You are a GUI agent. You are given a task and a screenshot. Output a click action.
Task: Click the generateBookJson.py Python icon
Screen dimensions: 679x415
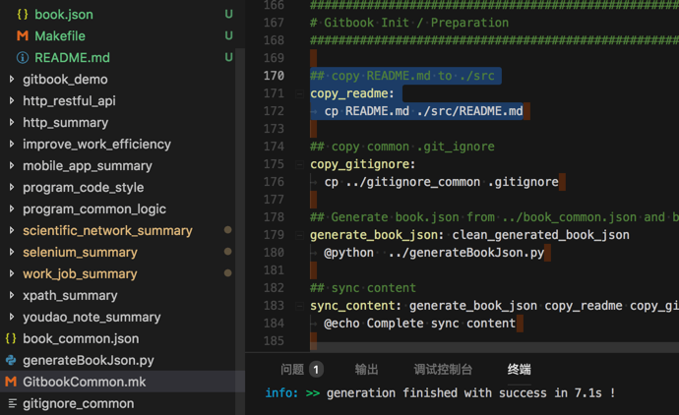(x=11, y=361)
